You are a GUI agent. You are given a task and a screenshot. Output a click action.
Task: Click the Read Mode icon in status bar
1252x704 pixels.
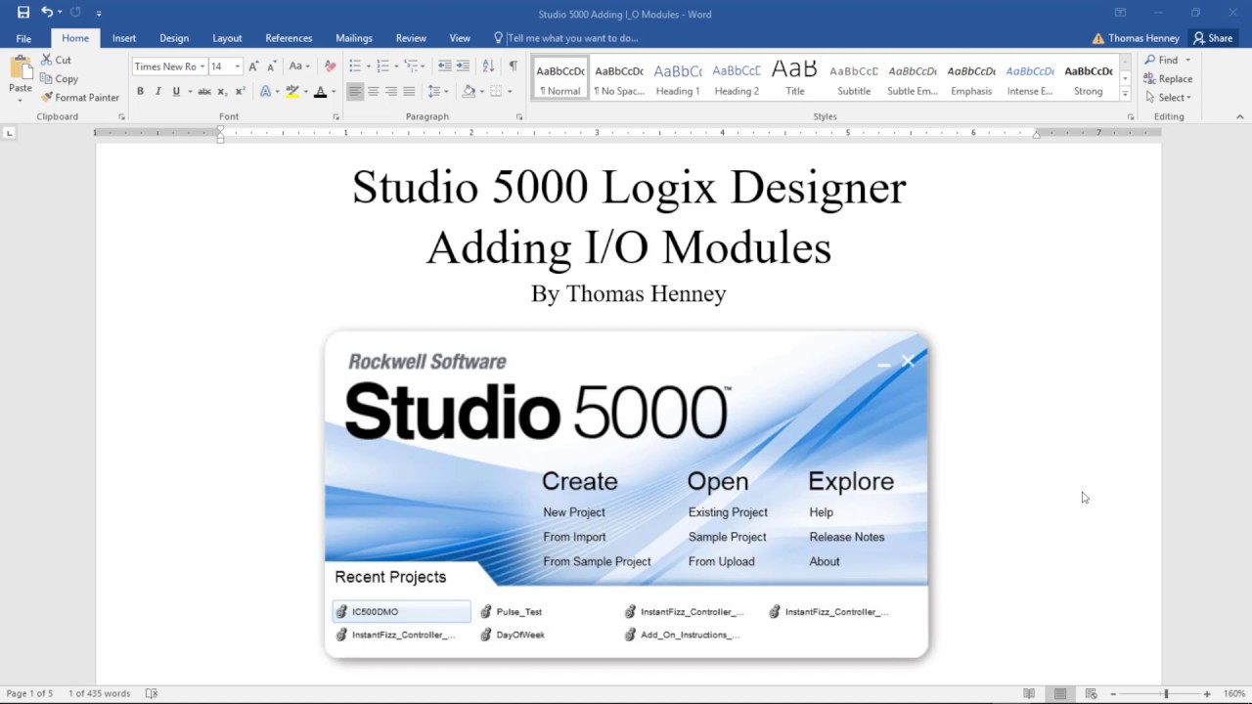point(1029,693)
